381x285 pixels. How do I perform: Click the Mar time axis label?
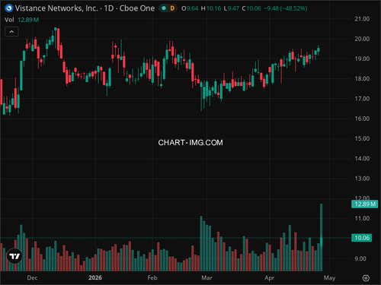point(207,278)
